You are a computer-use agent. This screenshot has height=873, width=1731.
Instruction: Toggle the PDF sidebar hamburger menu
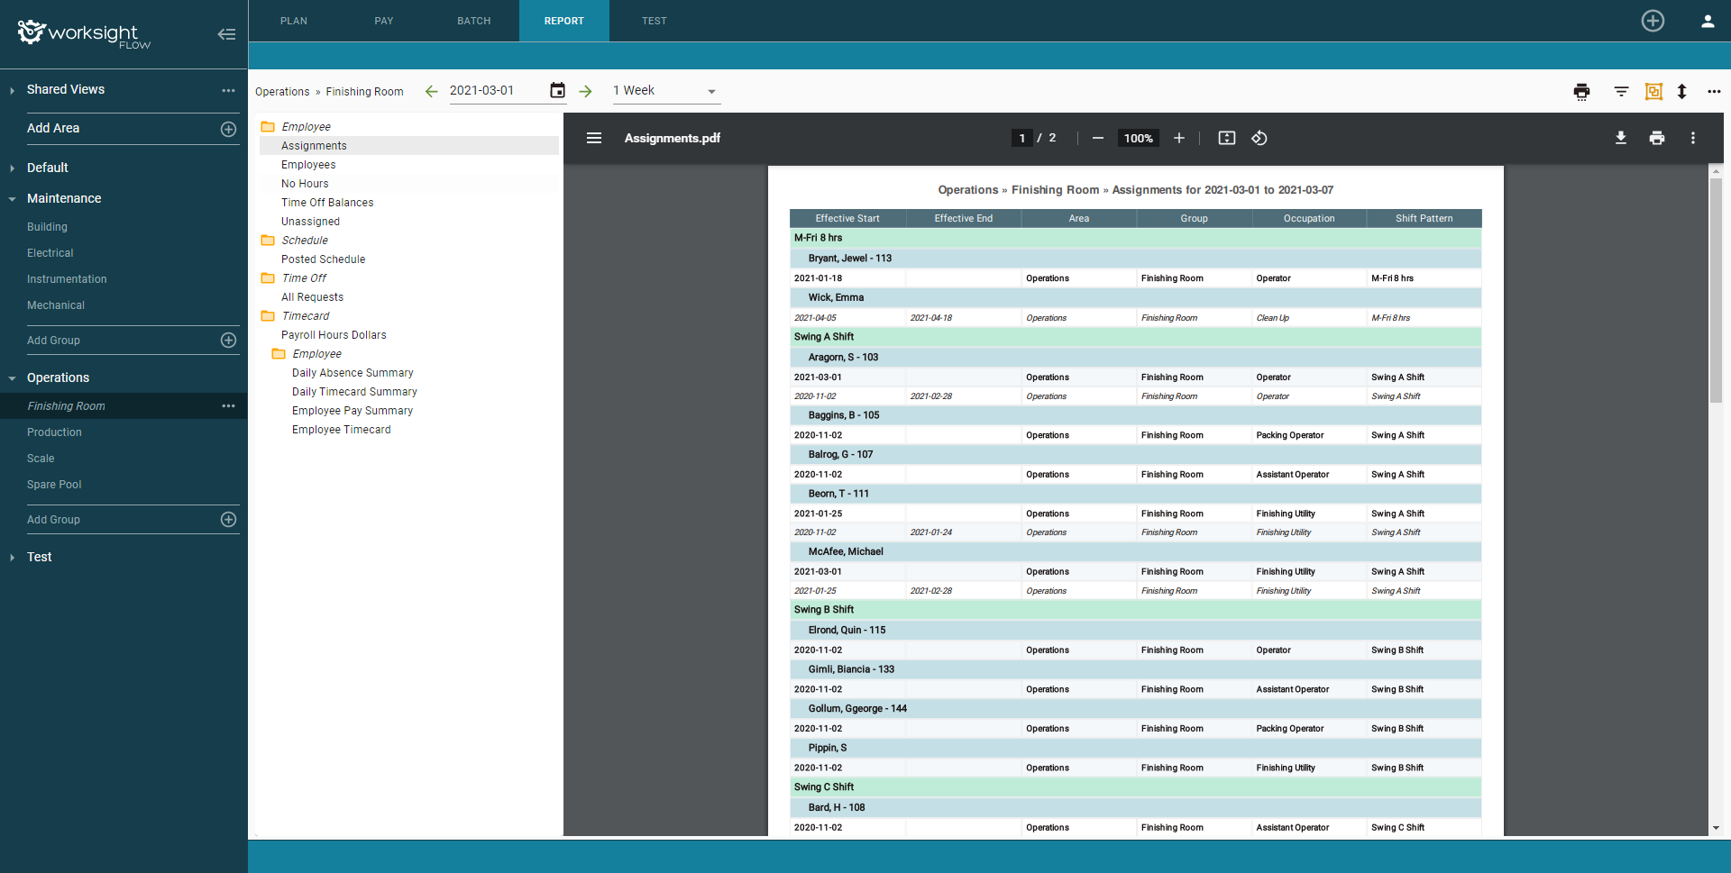coord(593,138)
